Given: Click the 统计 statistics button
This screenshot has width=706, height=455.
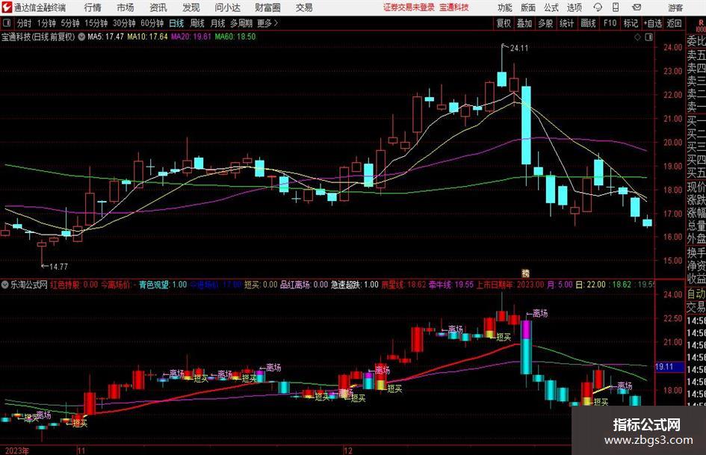Looking at the screenshot, I should point(566,23).
